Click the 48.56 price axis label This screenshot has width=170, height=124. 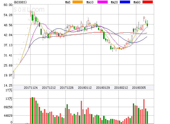[x=8, y=25]
